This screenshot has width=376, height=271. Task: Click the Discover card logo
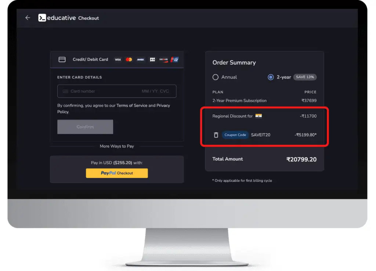click(163, 60)
